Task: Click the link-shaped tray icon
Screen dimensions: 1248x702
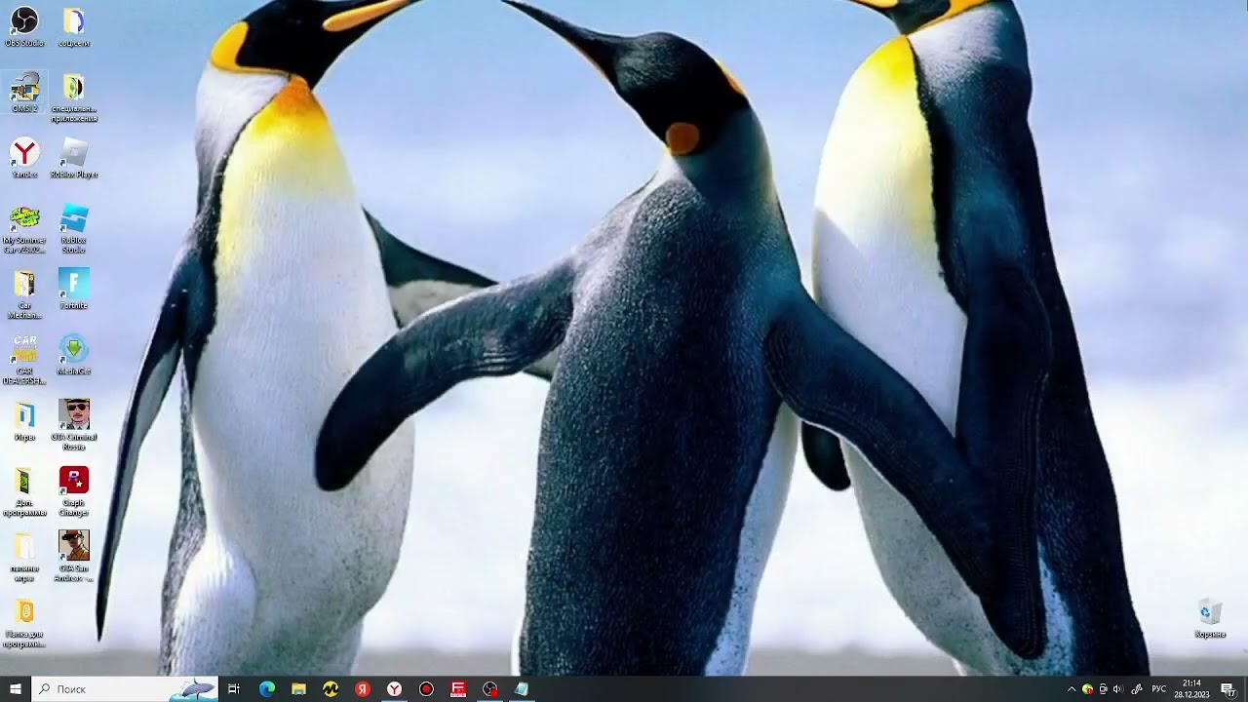Action: 1137,689
